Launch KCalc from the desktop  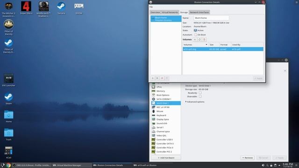coord(8,153)
